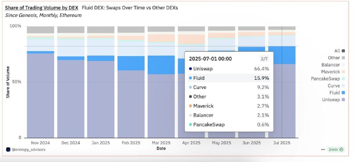Toggle the Fluid legend swatch
The width and height of the screenshot is (356, 162).
point(343,93)
